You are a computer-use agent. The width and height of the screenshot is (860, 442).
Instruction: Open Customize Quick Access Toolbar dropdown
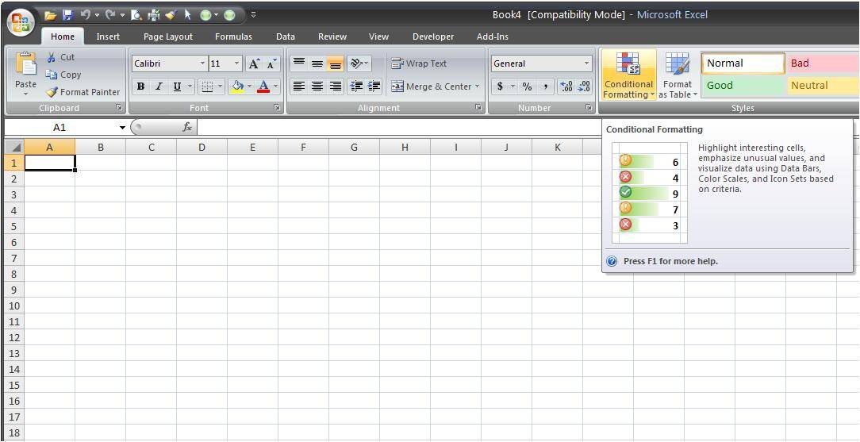point(253,15)
